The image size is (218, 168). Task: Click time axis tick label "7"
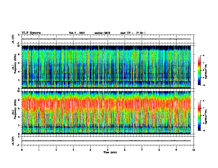pyautogui.click(x=142, y=150)
